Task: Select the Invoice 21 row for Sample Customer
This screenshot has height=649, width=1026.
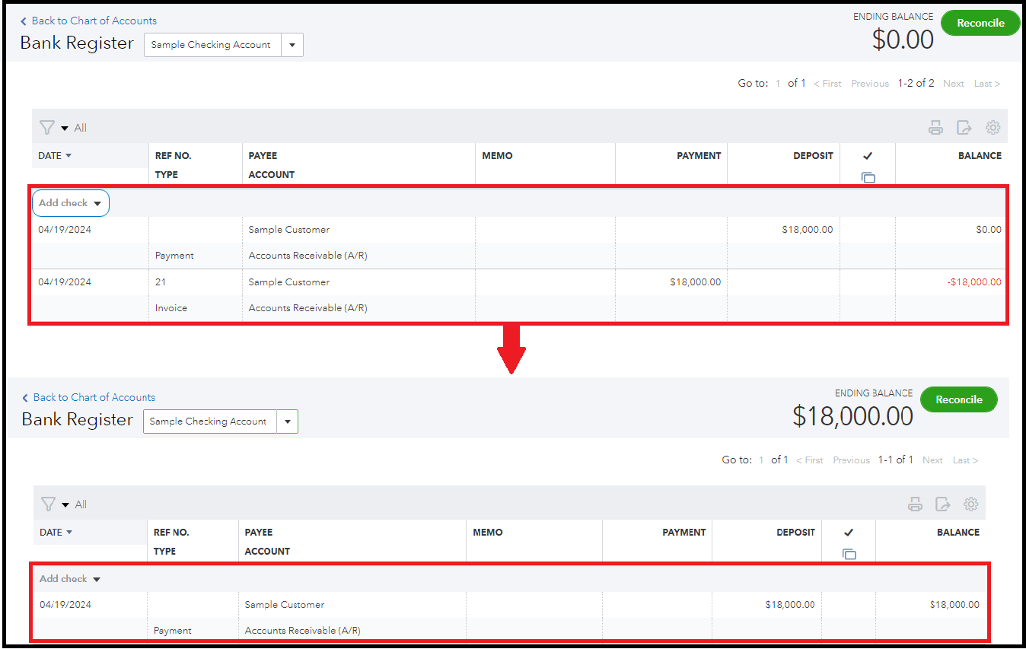Action: (289, 282)
